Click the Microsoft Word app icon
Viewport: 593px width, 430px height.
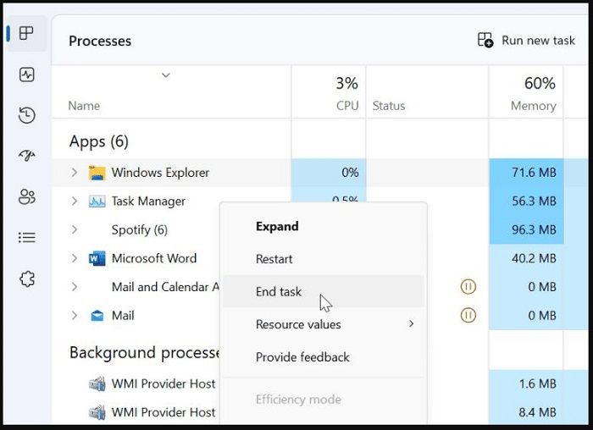tap(97, 258)
